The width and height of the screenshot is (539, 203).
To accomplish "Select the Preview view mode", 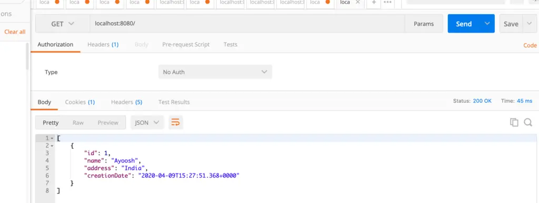I will point(108,123).
